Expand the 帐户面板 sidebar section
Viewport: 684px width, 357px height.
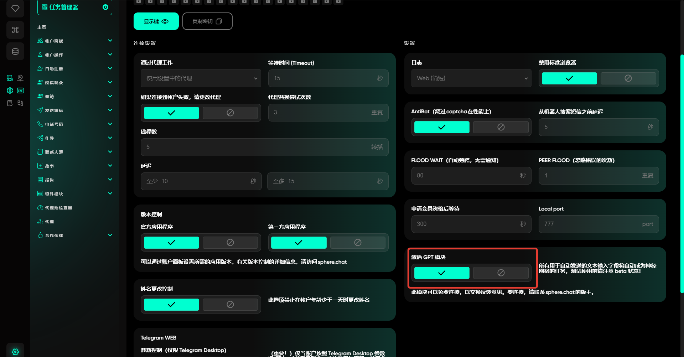click(75, 41)
